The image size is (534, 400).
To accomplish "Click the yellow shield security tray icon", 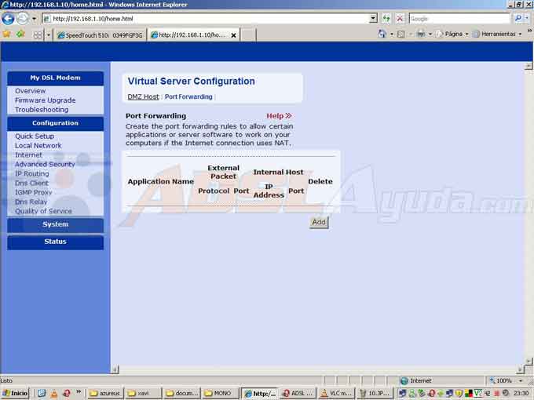I will pyautogui.click(x=459, y=394).
